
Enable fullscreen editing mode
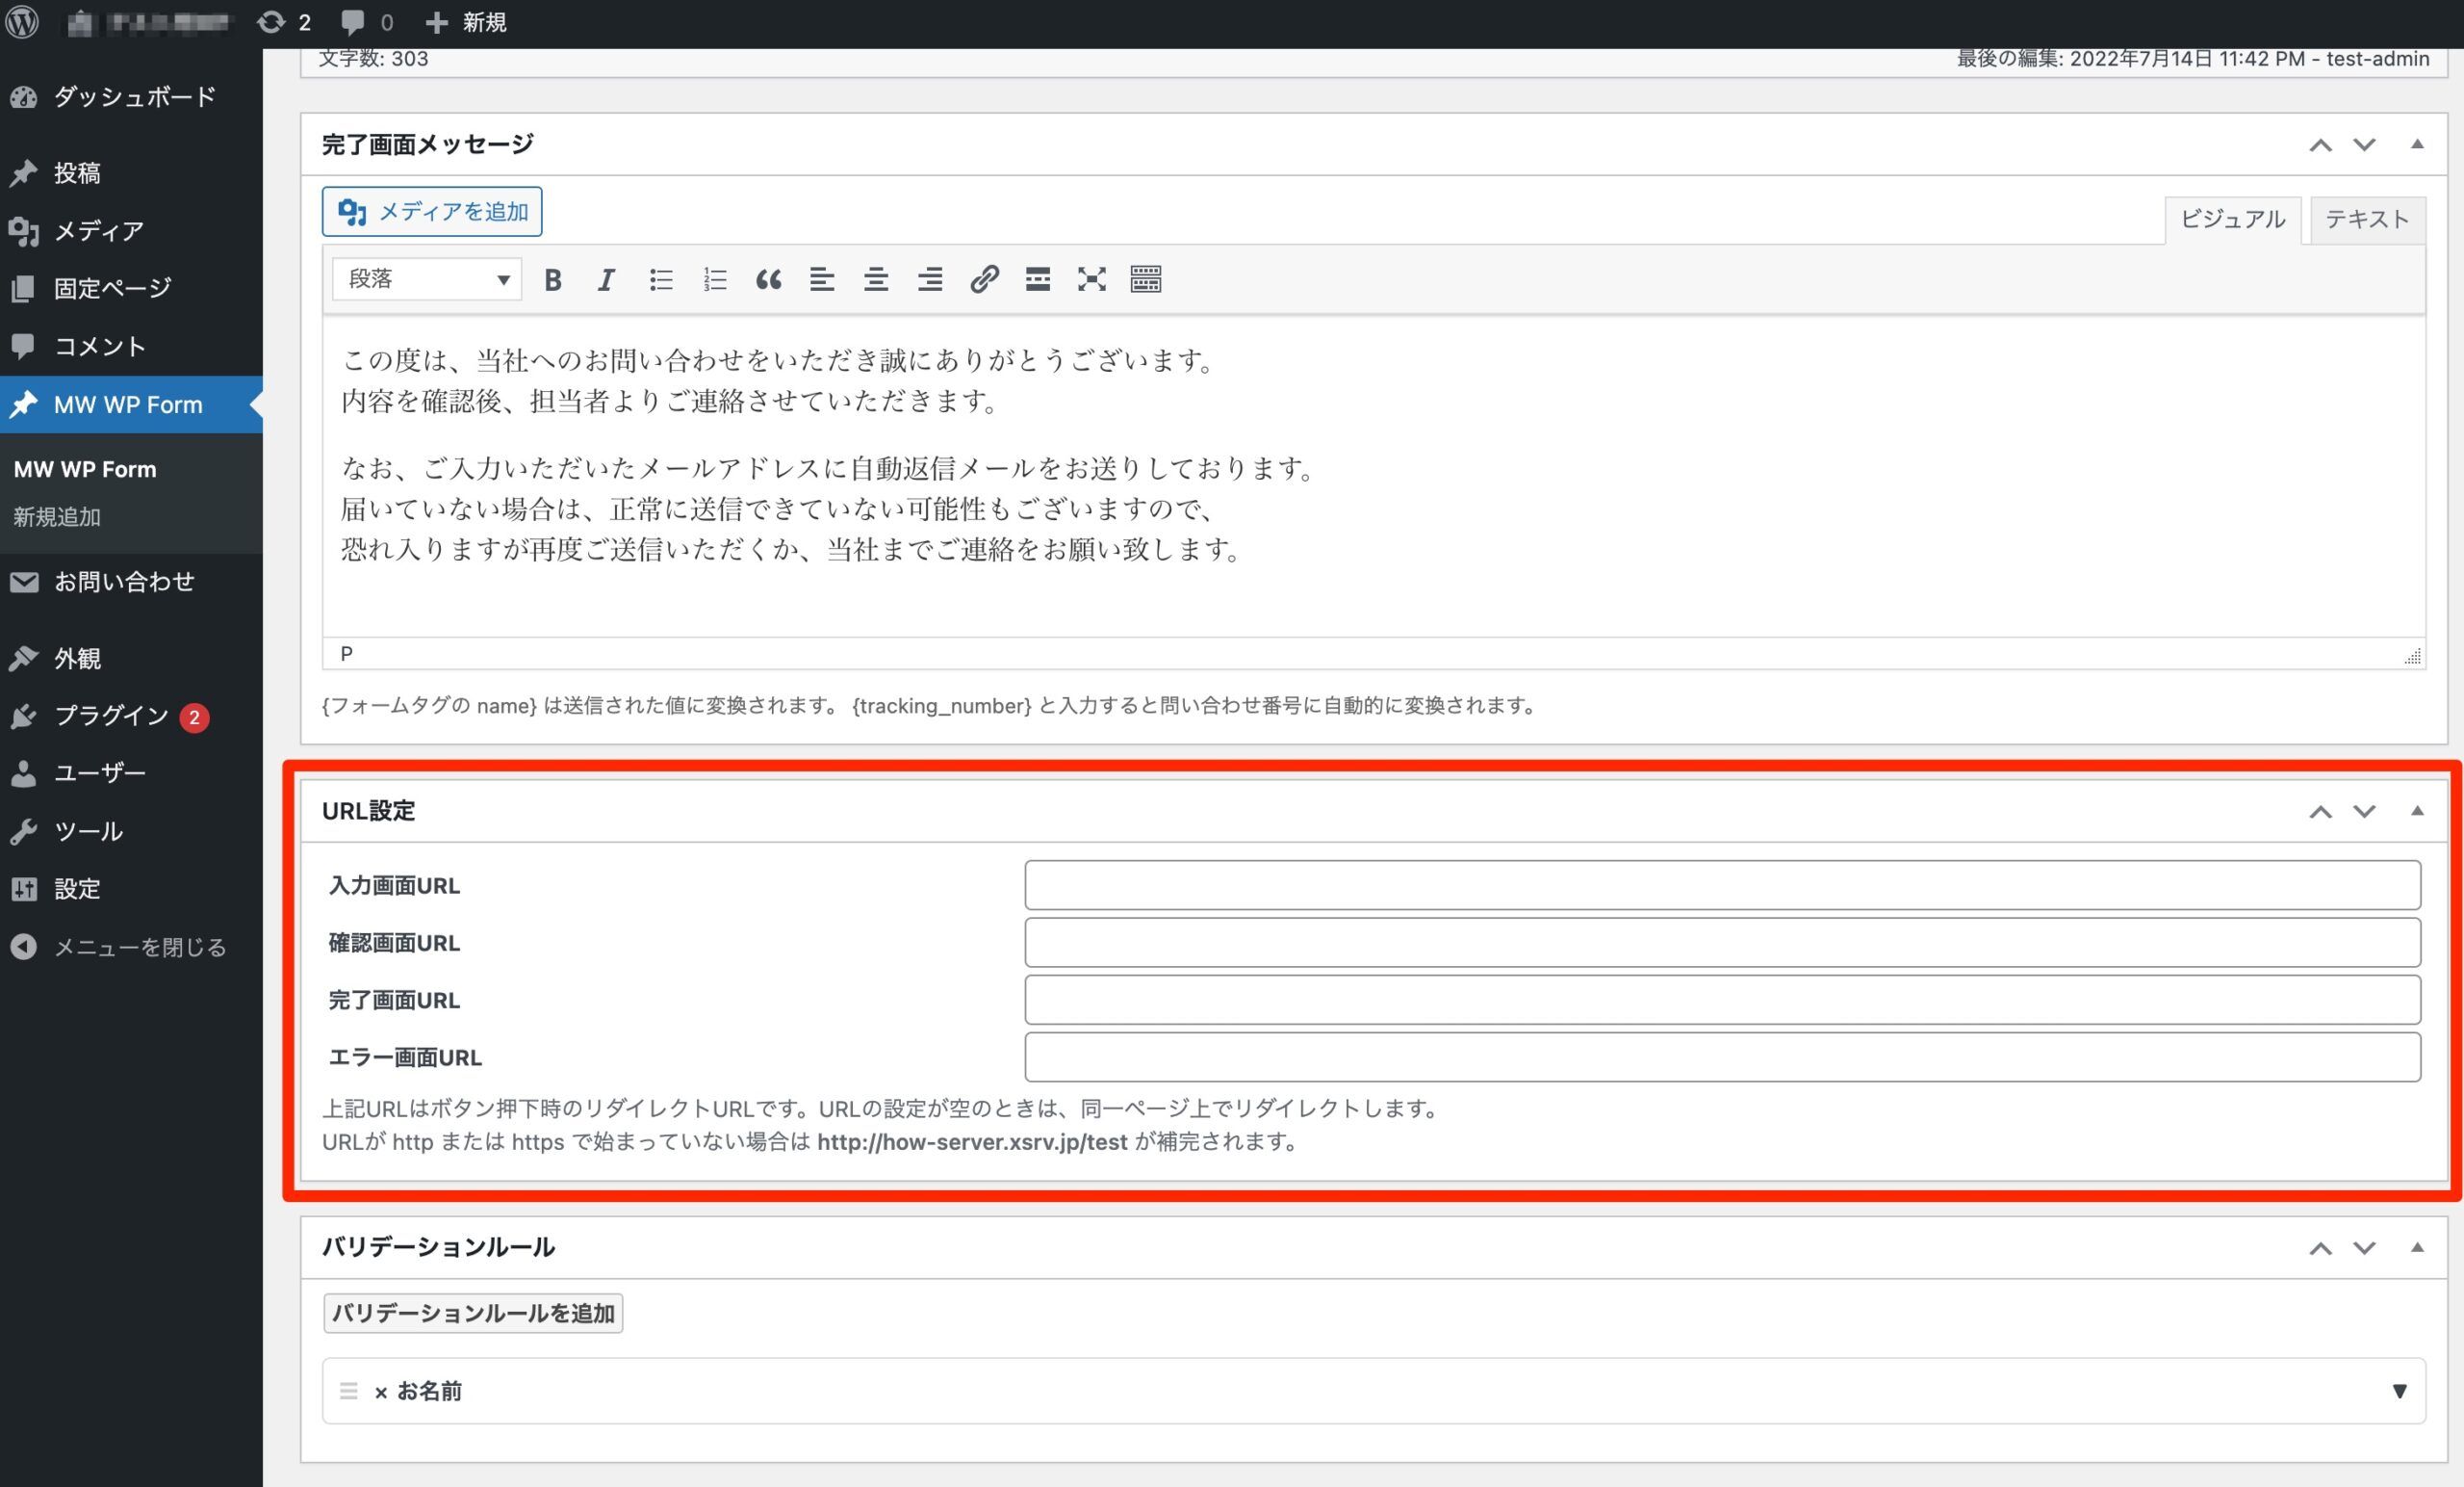tap(1091, 280)
